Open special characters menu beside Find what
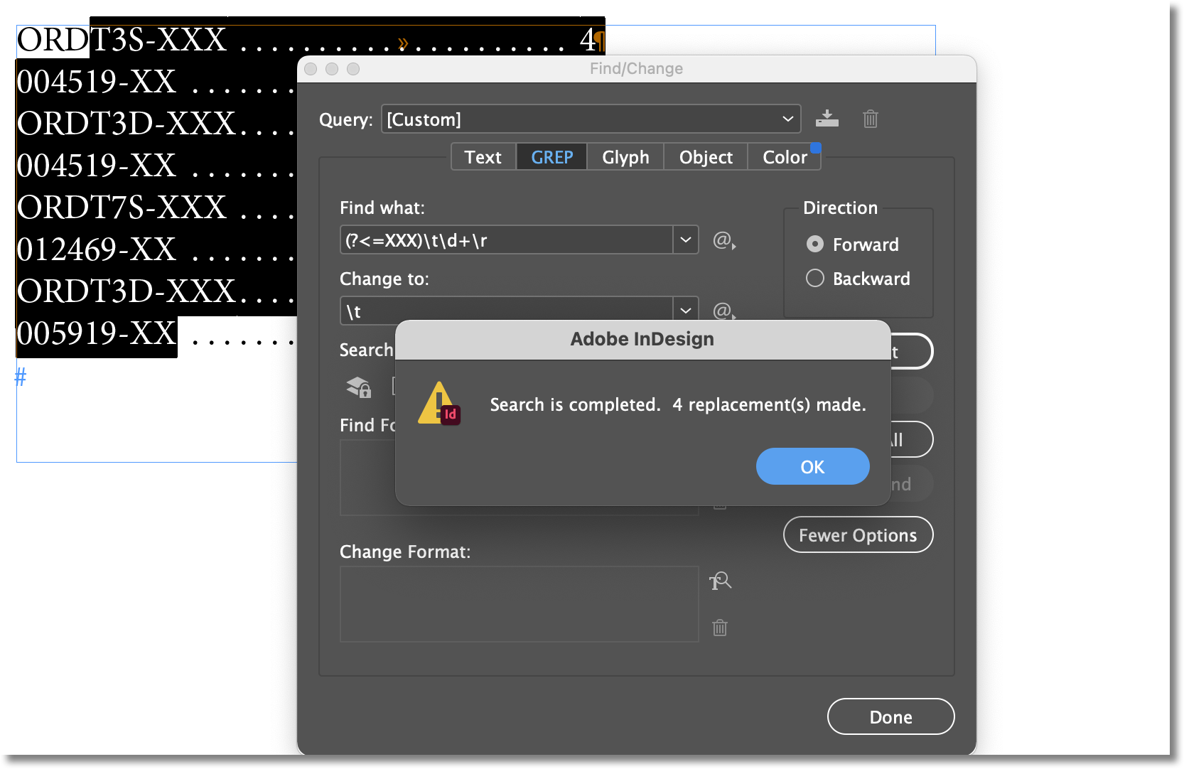Image resolution: width=1184 pixels, height=769 pixels. pos(723,241)
